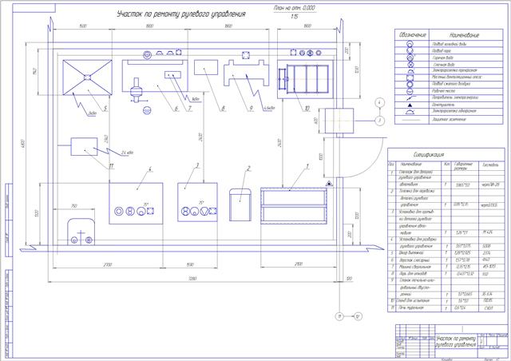
Task: Select specification row 'Стенд для испытания'
Action: pyautogui.click(x=446, y=301)
